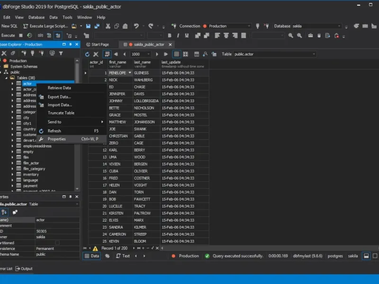Open the Table public.actor dropdown
Viewport: 379px width, 284px height.
point(275,54)
